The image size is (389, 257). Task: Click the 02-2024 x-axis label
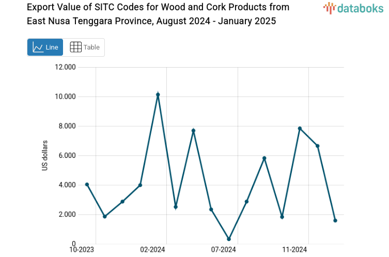point(153,250)
